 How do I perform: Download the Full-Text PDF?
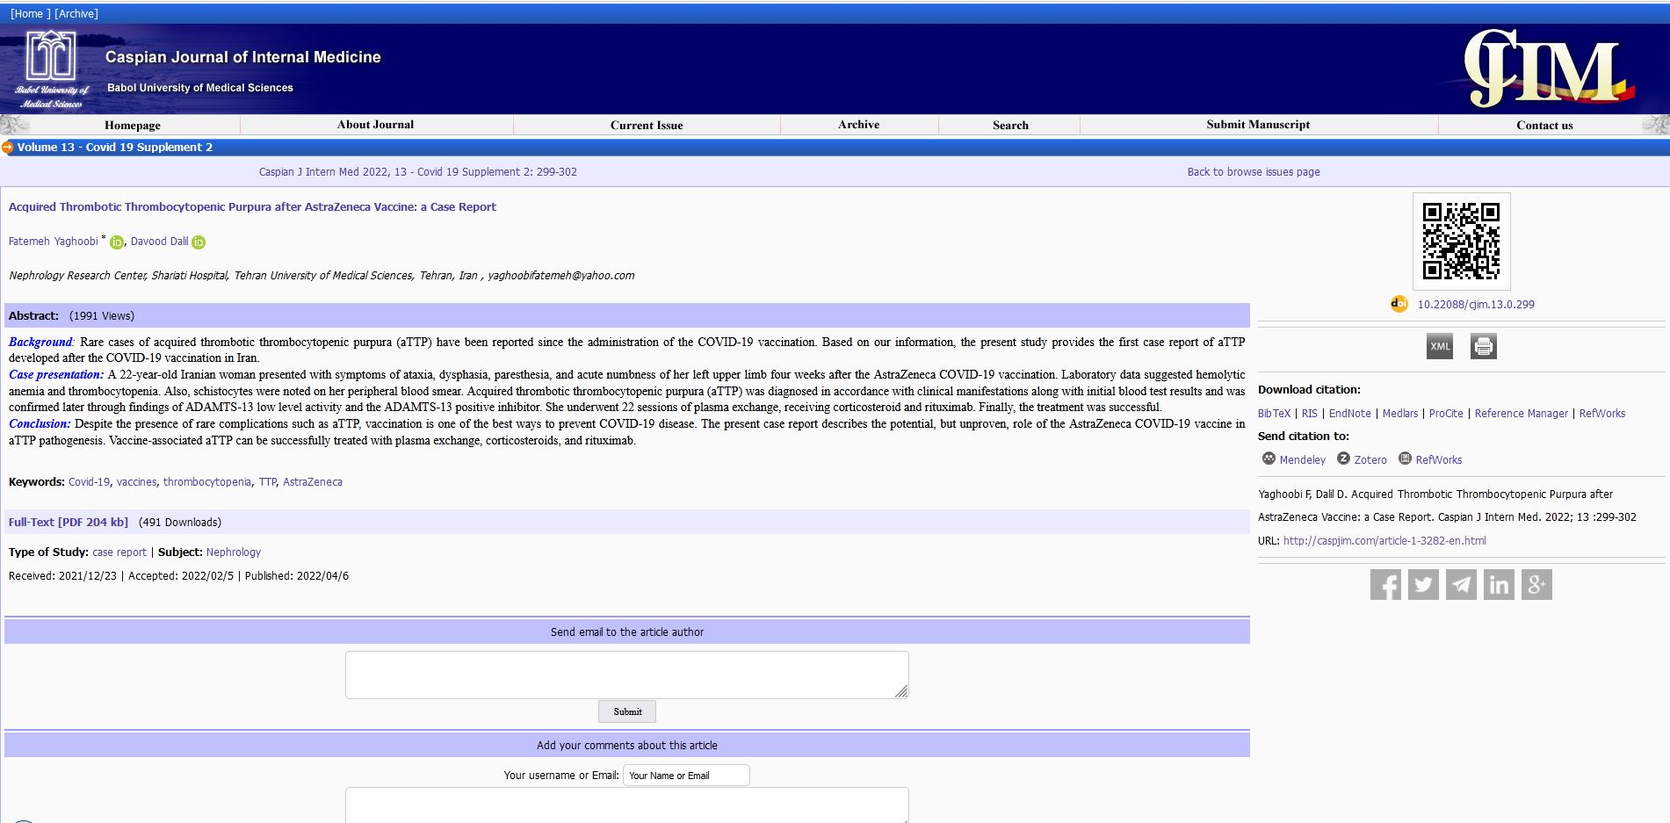(x=69, y=522)
